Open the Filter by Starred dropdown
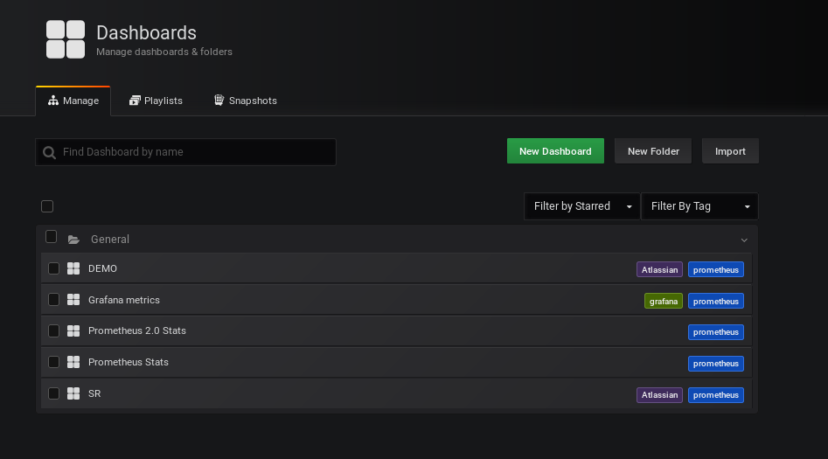Screen dimensions: 828x459 pos(582,206)
